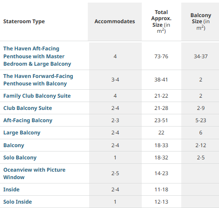This screenshot has width=219, height=208.
Task: Click the 23-51 size cell for Aft-Facing Balcony
Action: pyautogui.click(x=161, y=120)
